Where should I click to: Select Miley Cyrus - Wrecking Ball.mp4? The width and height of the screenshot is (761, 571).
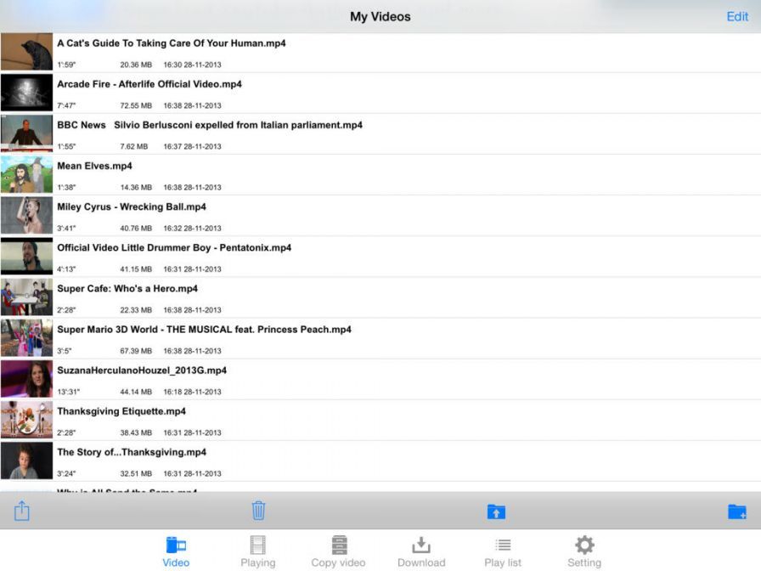pos(132,206)
